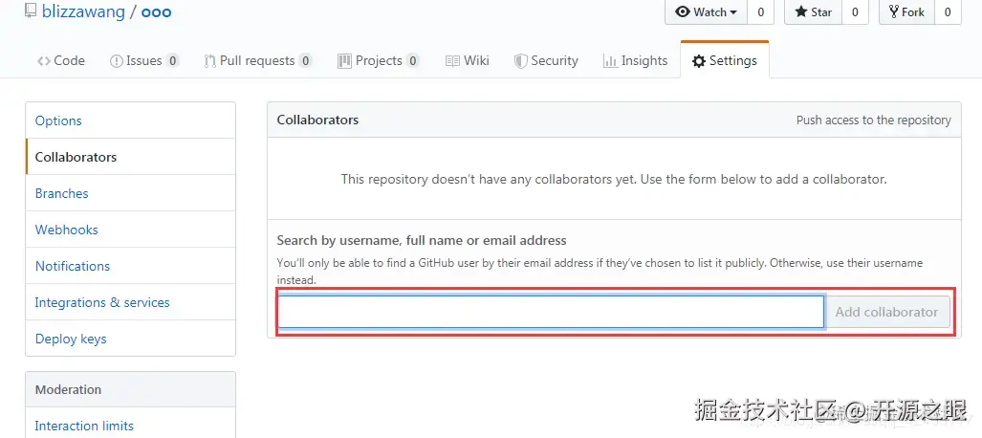Switch to the Issues tab

pos(144,61)
